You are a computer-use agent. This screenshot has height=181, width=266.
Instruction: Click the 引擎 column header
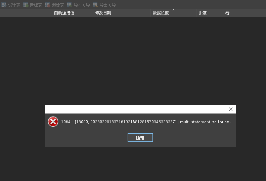(x=210, y=13)
